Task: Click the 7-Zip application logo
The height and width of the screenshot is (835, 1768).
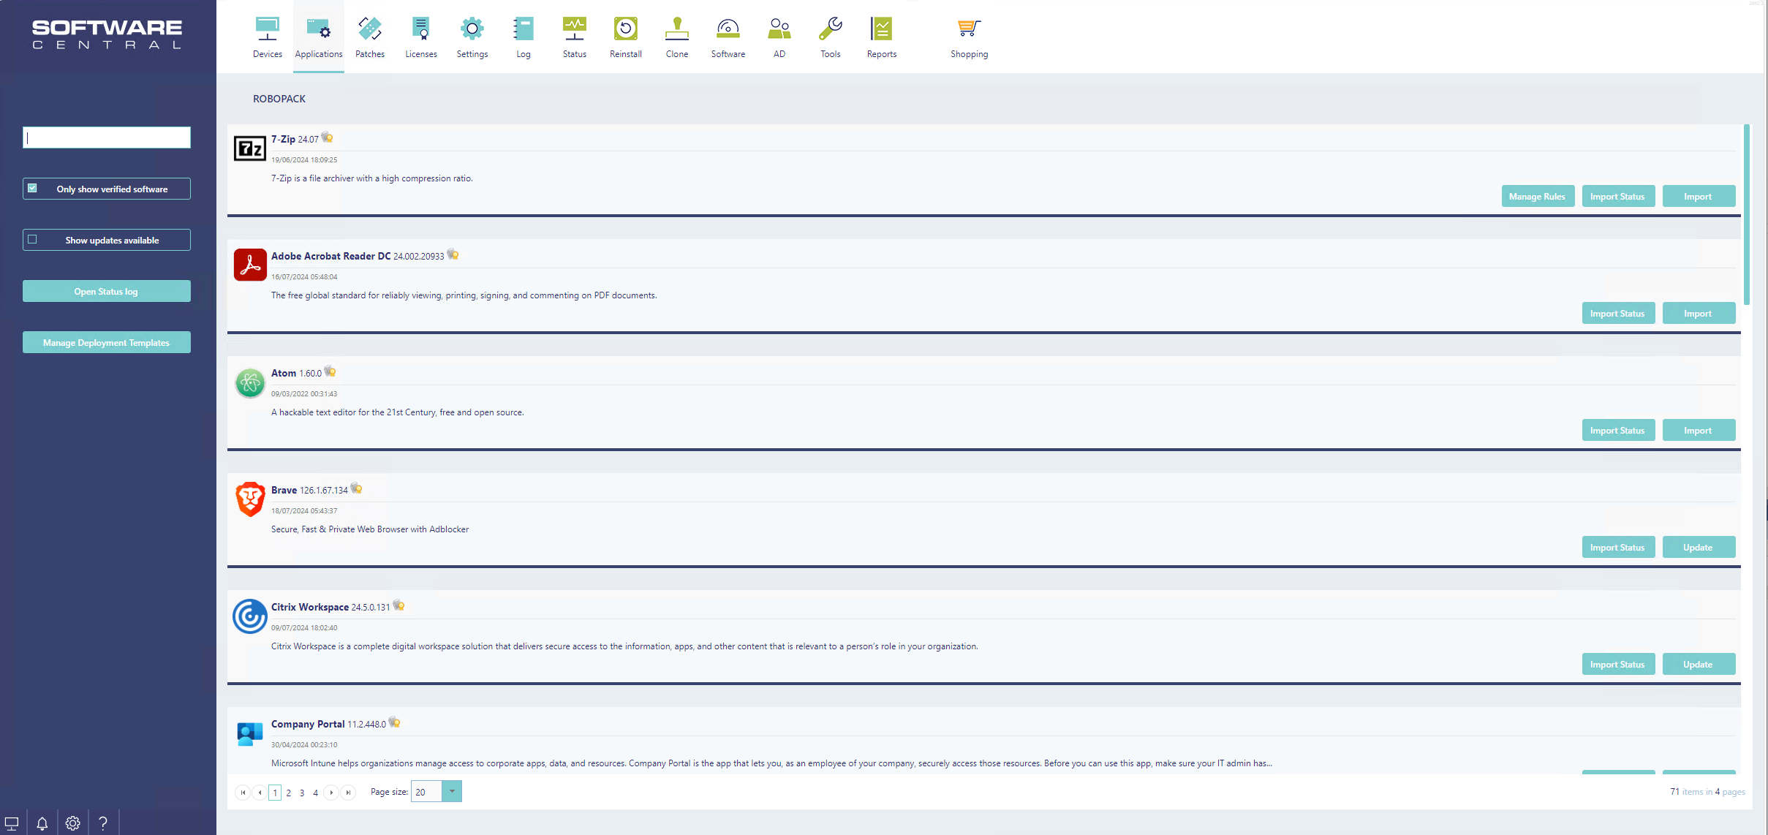Action: (x=249, y=148)
